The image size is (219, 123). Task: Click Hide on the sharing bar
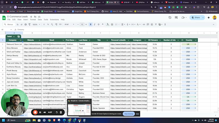tap(138, 114)
